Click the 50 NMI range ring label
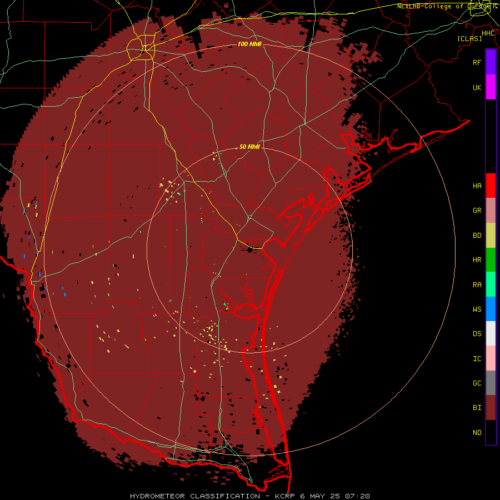Viewport: 500px width, 500px height. pos(249,147)
